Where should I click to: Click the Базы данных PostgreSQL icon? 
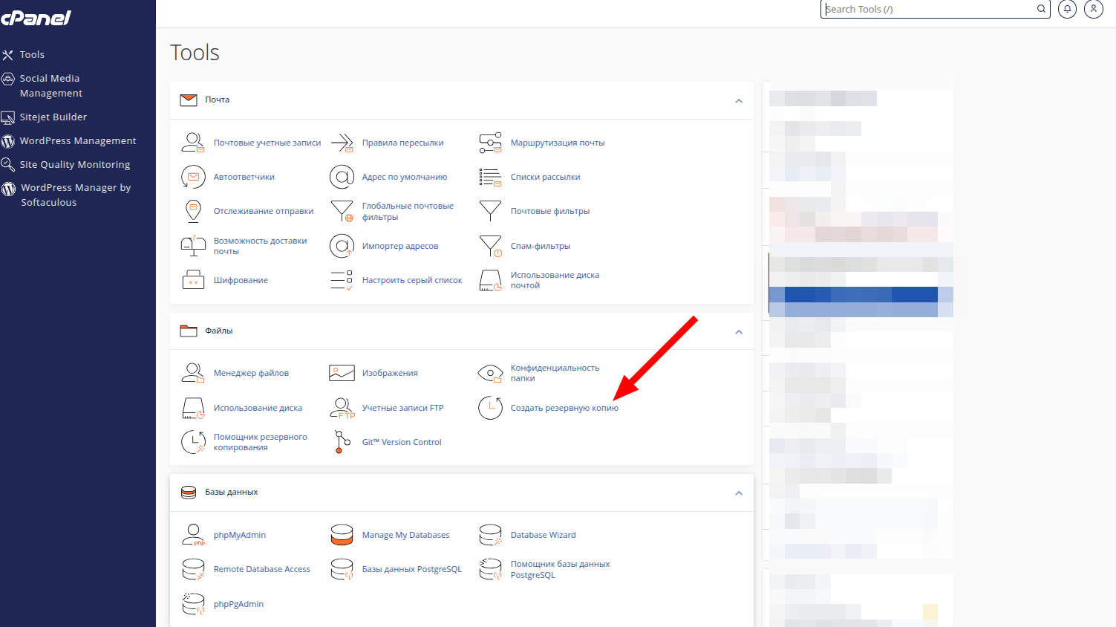click(x=342, y=569)
